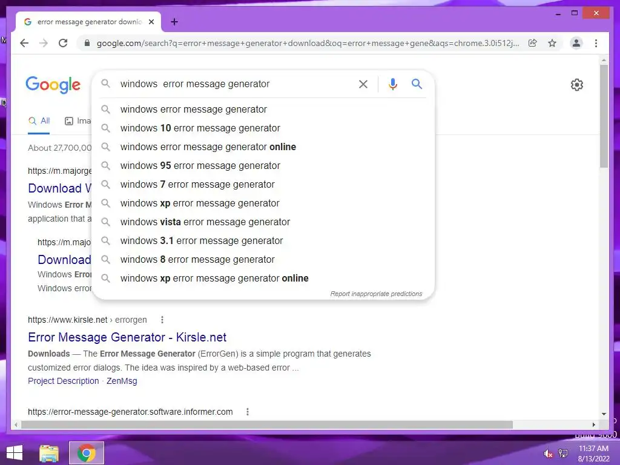Click the horizontal scrollbar right arrow
Viewport: 620px width, 465px height.
(x=593, y=424)
